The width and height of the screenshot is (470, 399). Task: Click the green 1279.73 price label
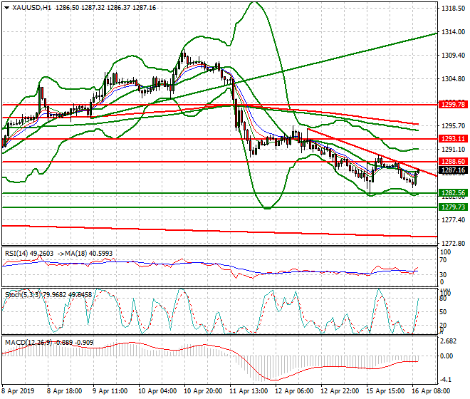pos(453,207)
